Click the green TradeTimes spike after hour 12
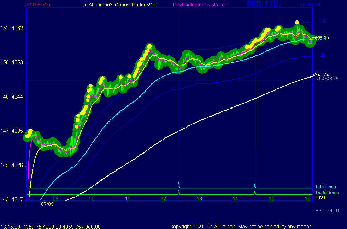Screen dimensions: 347x229 pos(178,192)
